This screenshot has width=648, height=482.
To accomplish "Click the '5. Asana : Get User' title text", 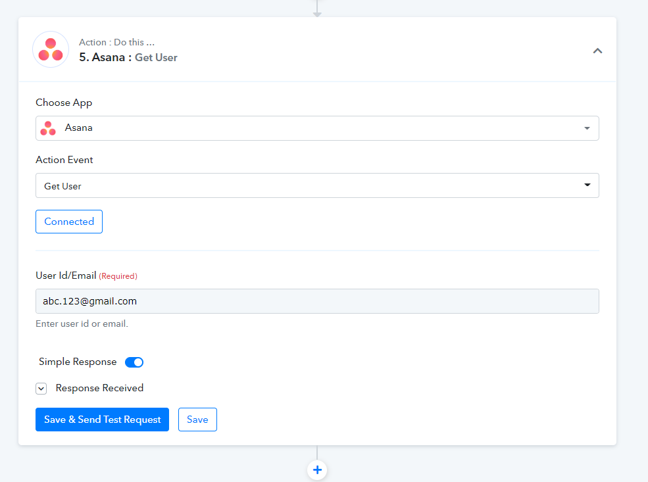I will (128, 57).
